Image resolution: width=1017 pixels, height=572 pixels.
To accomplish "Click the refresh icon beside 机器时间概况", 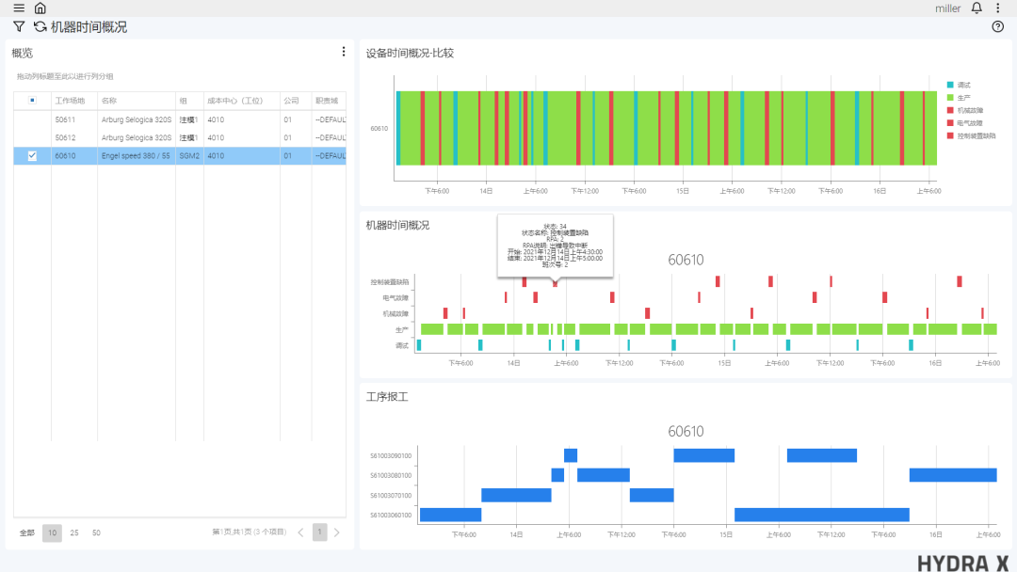I will tap(40, 27).
